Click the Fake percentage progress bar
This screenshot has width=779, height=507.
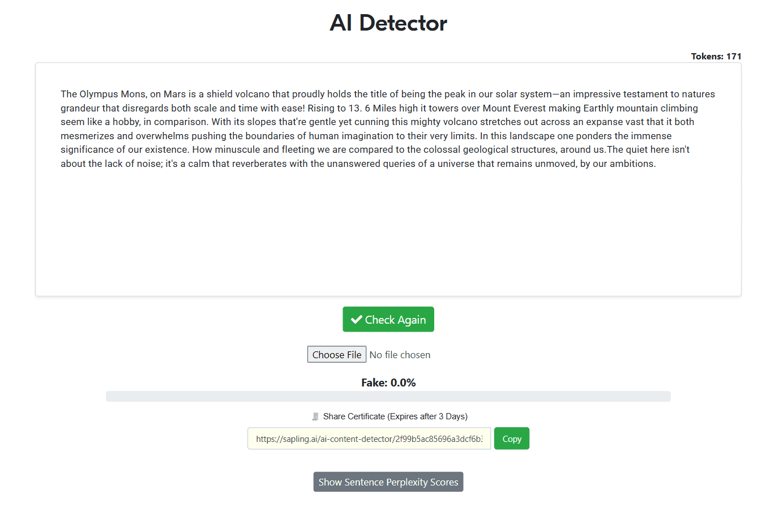coord(388,397)
